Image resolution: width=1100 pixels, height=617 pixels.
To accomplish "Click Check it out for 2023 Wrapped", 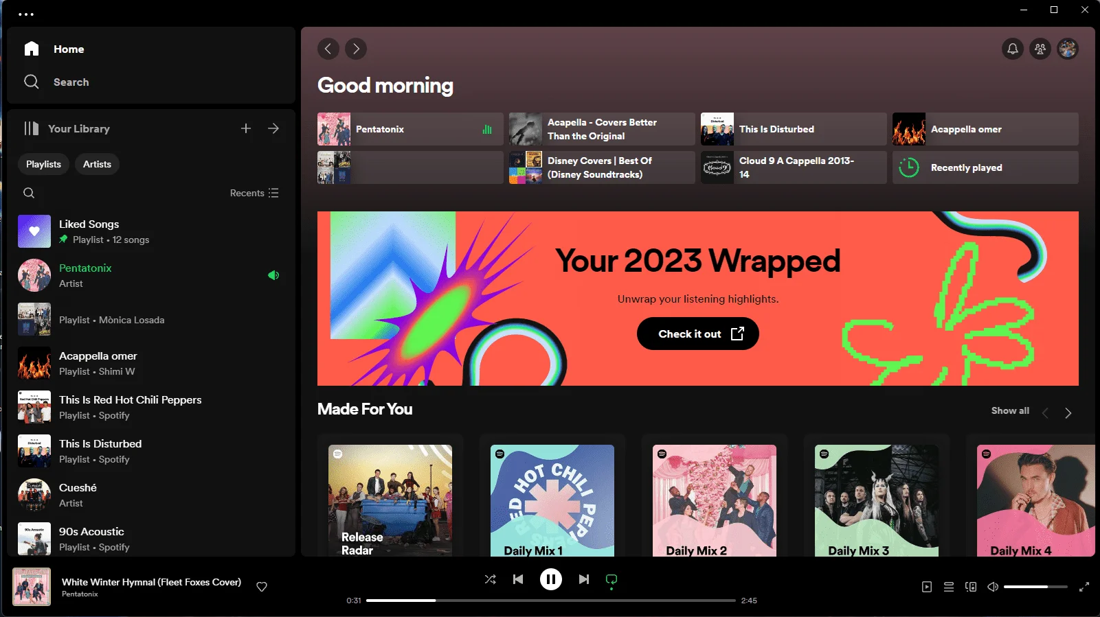I will pos(698,334).
